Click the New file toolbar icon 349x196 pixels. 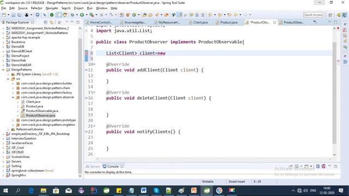[4, 15]
